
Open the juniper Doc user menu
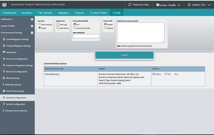point(199,5)
